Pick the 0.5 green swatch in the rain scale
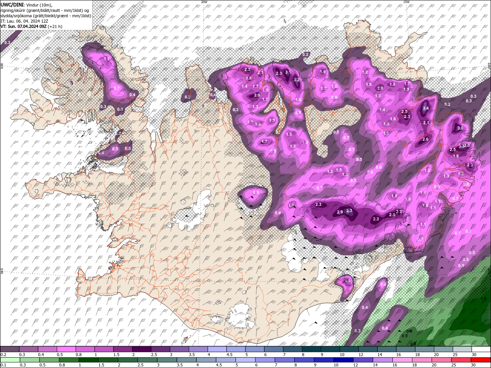This screenshot has width=491, height=368. coord(49,360)
